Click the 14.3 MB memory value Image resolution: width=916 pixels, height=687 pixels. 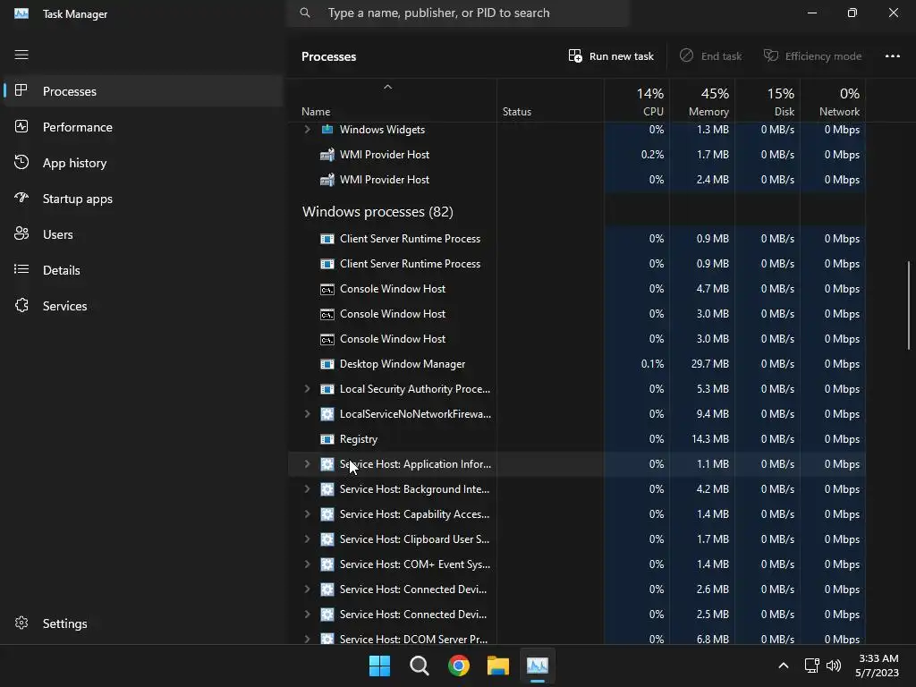click(709, 438)
